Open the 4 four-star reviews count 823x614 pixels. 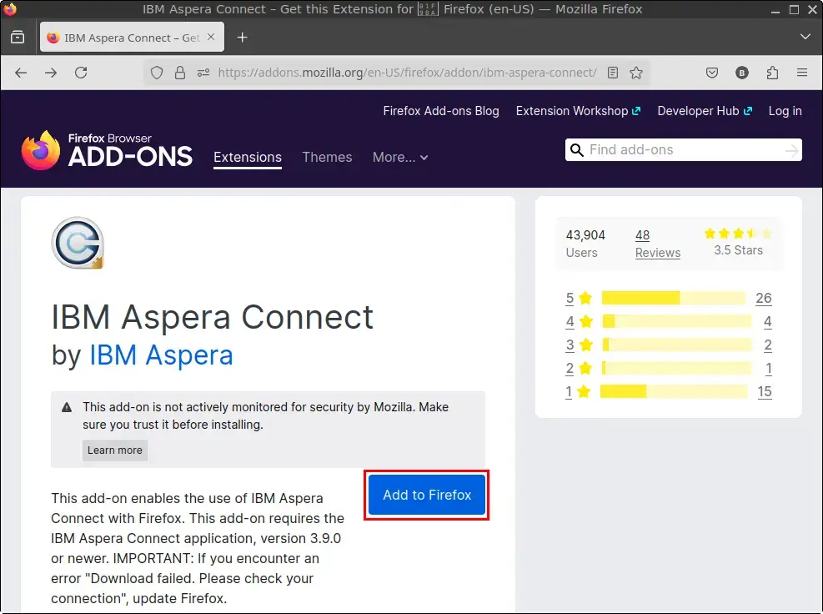click(x=767, y=321)
